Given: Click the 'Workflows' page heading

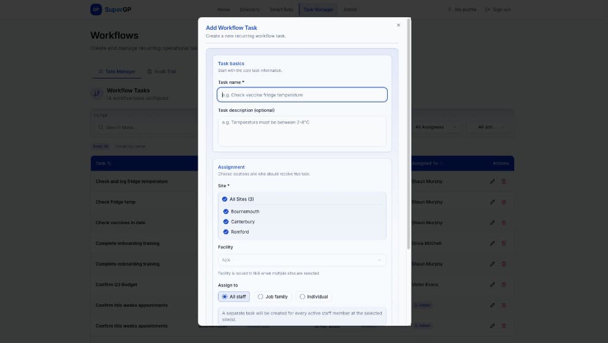Looking at the screenshot, I should click(115, 35).
